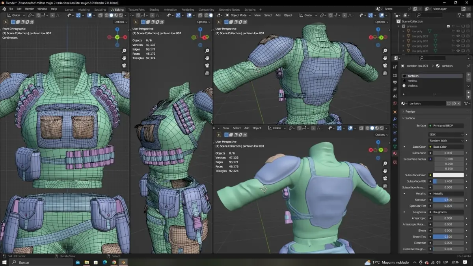473x266 pixels.
Task: Click the pin icon in the Properties editor
Action: pyautogui.click(x=468, y=66)
